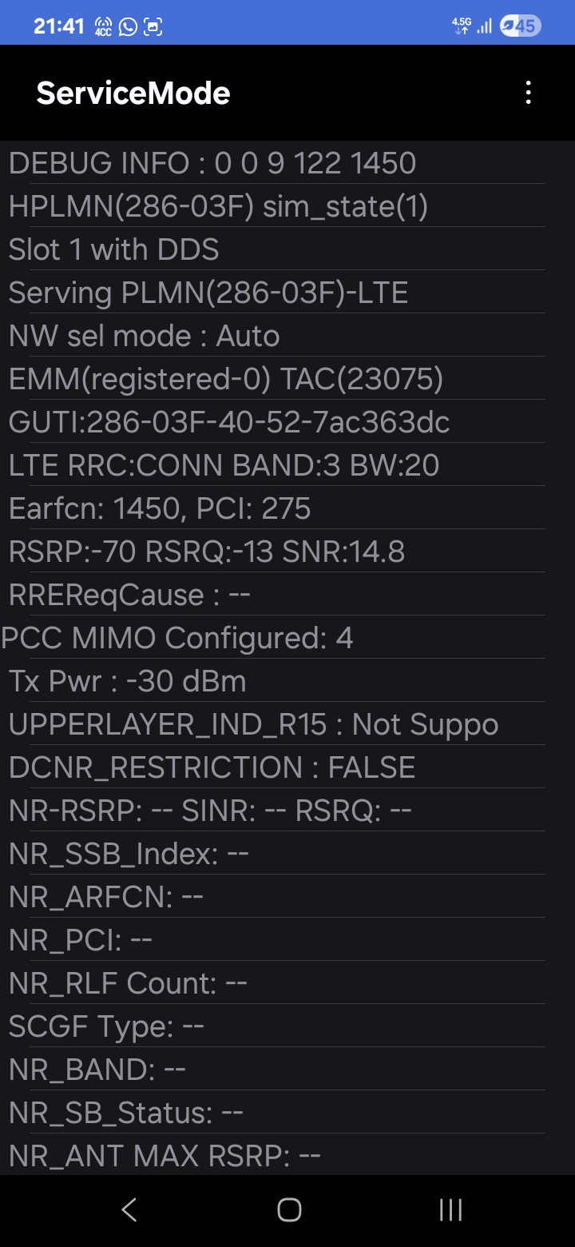Image resolution: width=575 pixels, height=1247 pixels.
Task: Open recent apps navigation icon
Action: coord(450,1209)
